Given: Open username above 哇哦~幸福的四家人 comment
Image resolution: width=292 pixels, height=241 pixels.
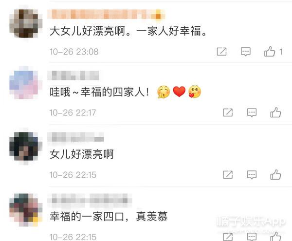Looking at the screenshot, I should tap(73, 75).
